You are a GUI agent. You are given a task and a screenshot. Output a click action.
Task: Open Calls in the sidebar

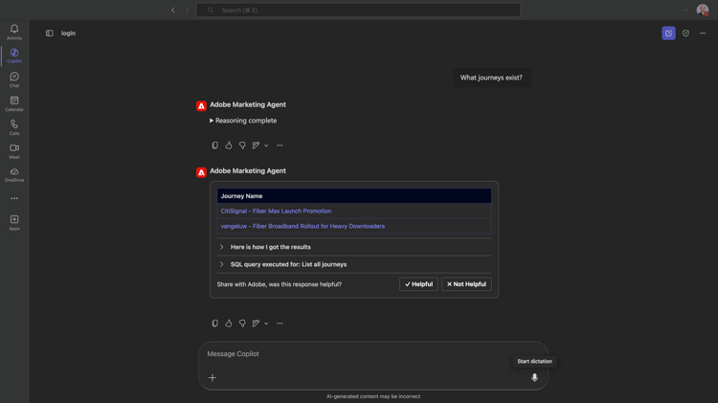click(14, 127)
